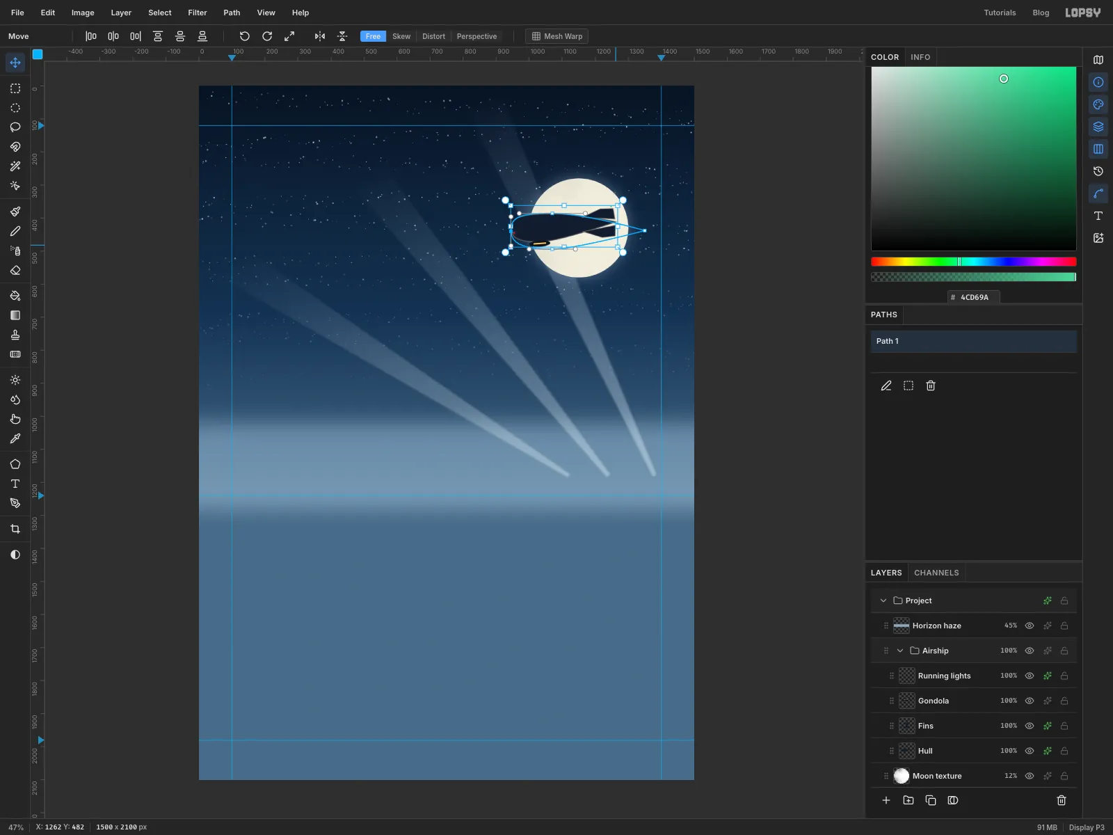Select the Lasso tool
Image resolution: width=1113 pixels, height=835 pixels.
(15, 127)
